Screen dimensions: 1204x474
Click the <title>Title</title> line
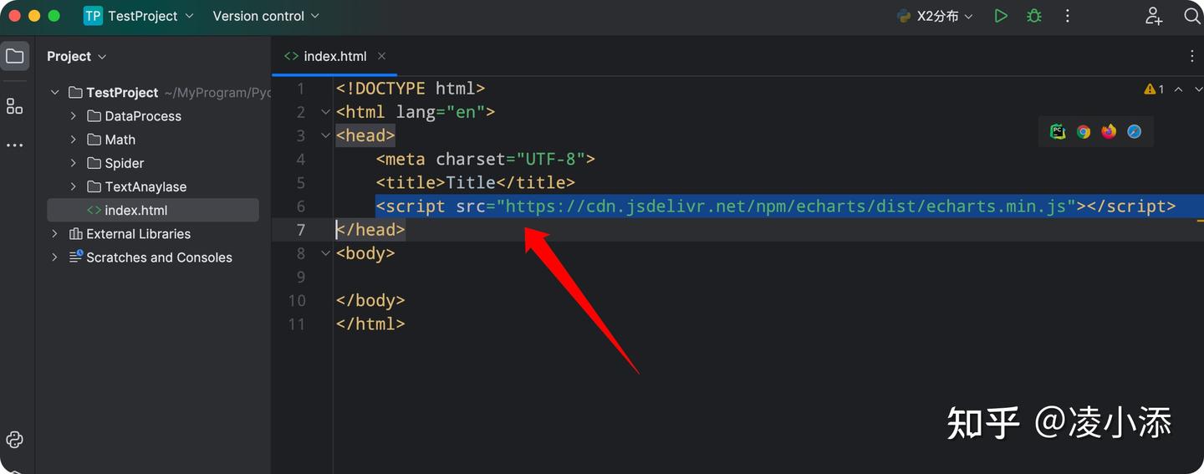pyautogui.click(x=476, y=182)
